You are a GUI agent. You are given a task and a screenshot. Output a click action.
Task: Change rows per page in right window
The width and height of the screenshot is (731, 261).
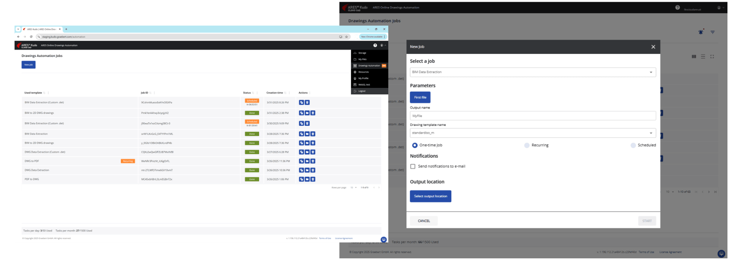[670, 192]
